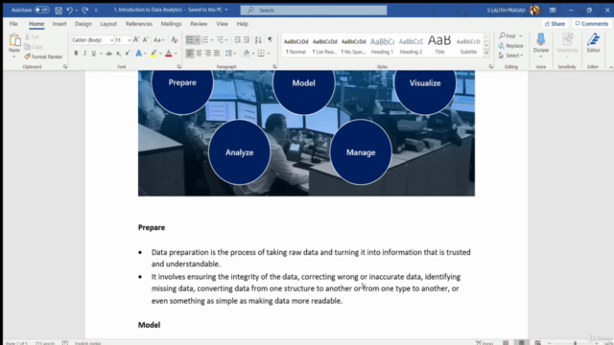
Task: Switch to the Insert tab
Action: 59,24
